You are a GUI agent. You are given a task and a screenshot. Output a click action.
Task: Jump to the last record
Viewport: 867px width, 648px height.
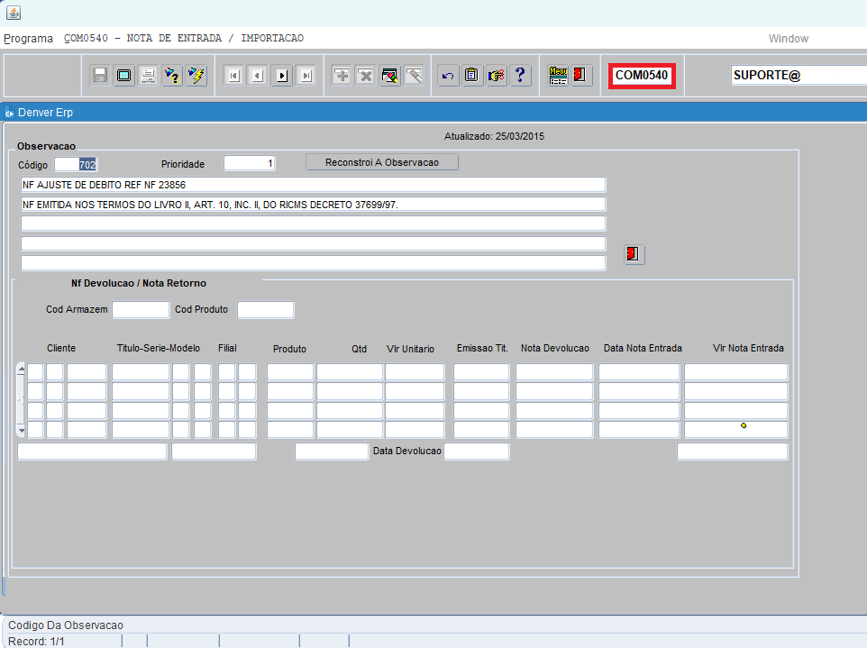(x=306, y=76)
